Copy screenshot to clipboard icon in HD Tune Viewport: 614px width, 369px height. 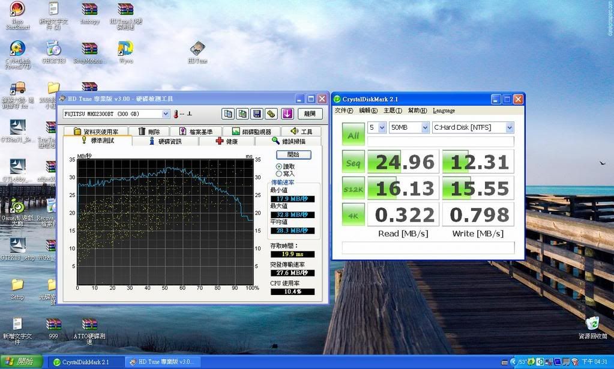pyautogui.click(x=242, y=114)
